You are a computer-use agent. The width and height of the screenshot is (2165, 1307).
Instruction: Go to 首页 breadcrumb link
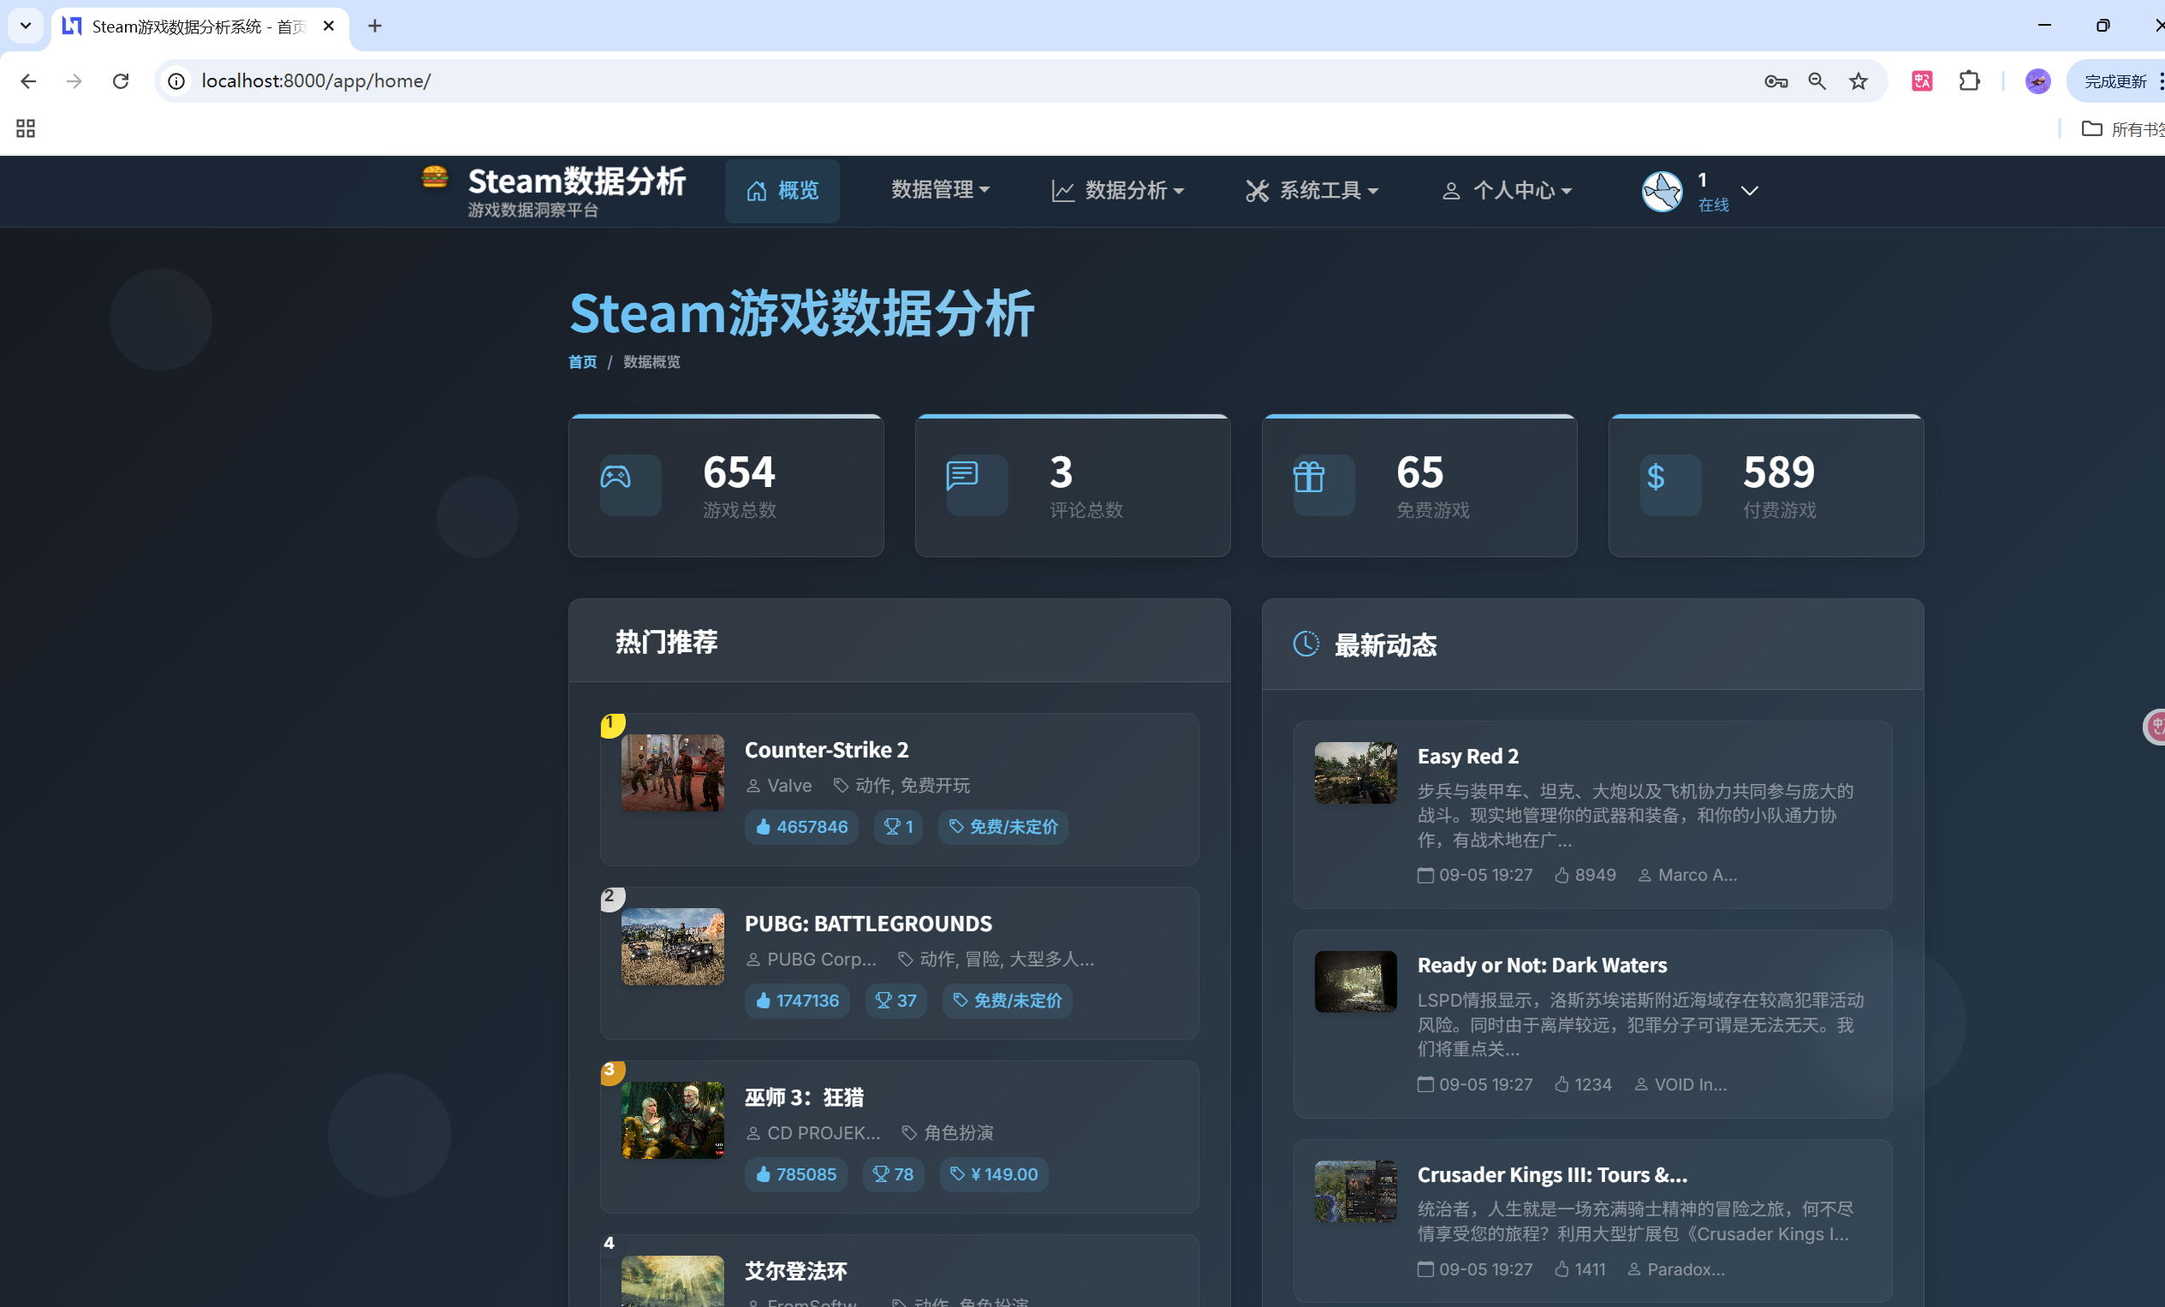pos(582,362)
